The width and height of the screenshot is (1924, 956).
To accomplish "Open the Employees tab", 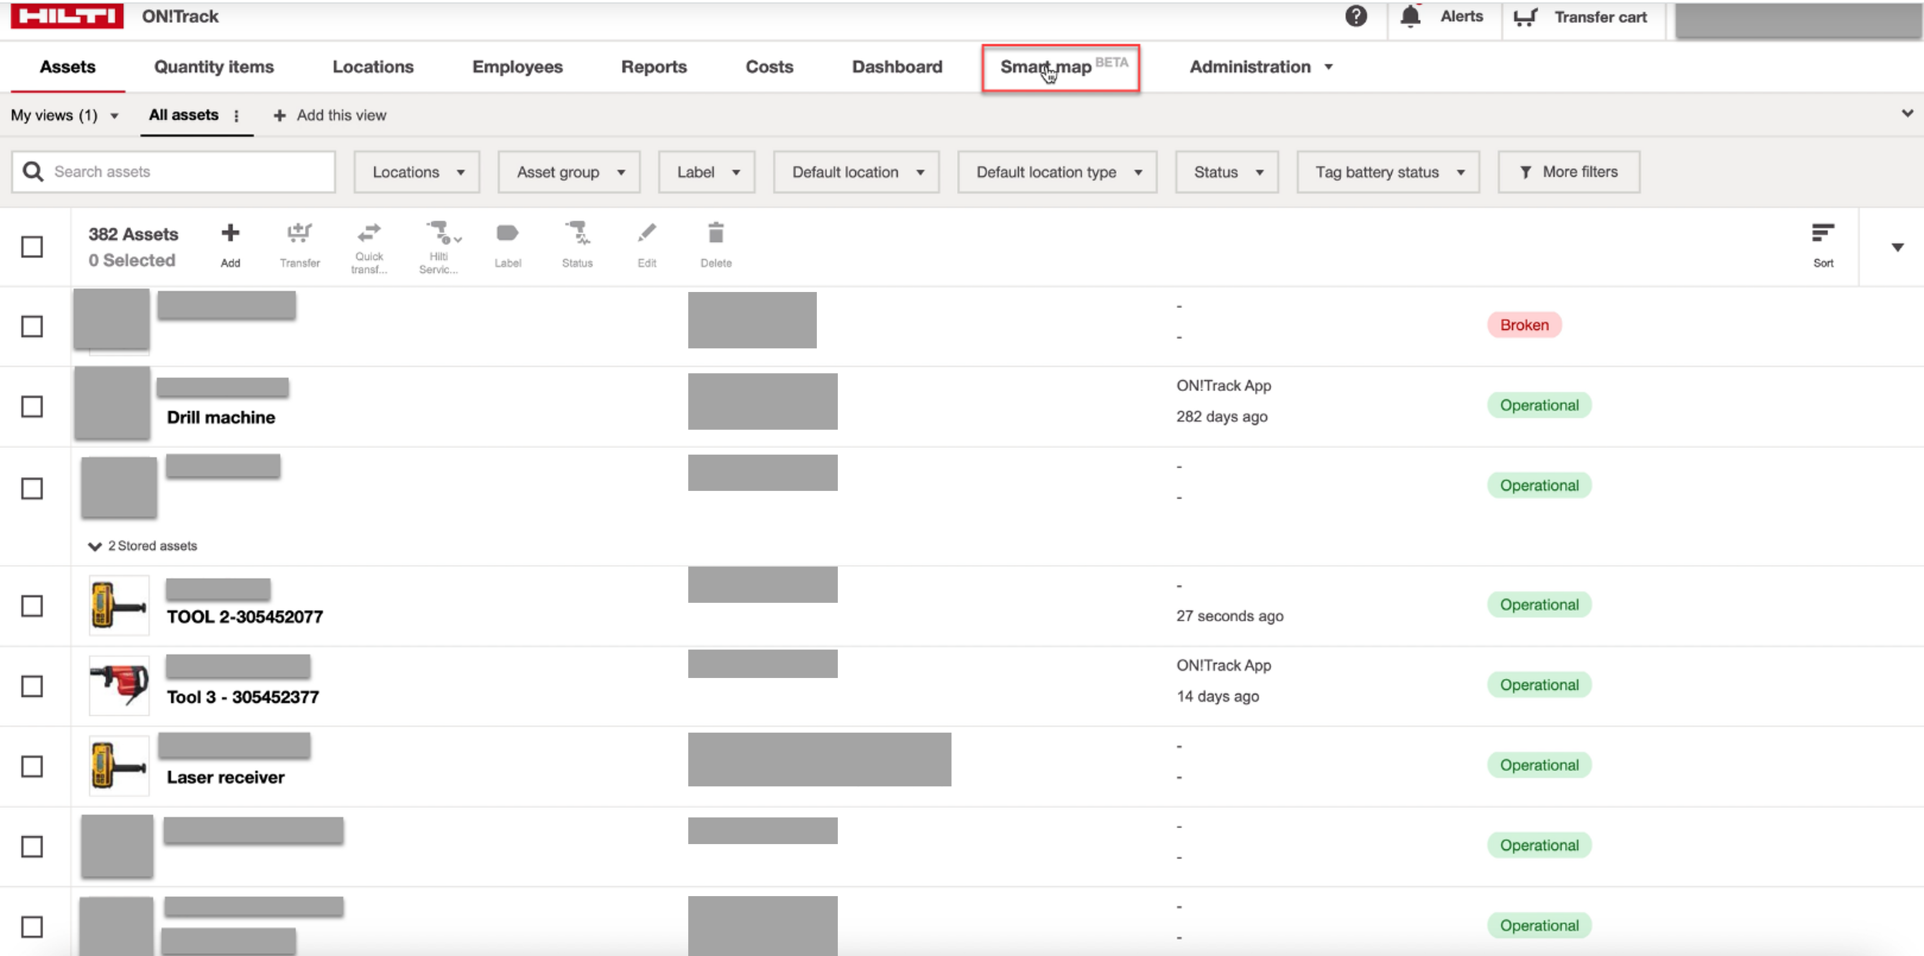I will click(x=517, y=66).
